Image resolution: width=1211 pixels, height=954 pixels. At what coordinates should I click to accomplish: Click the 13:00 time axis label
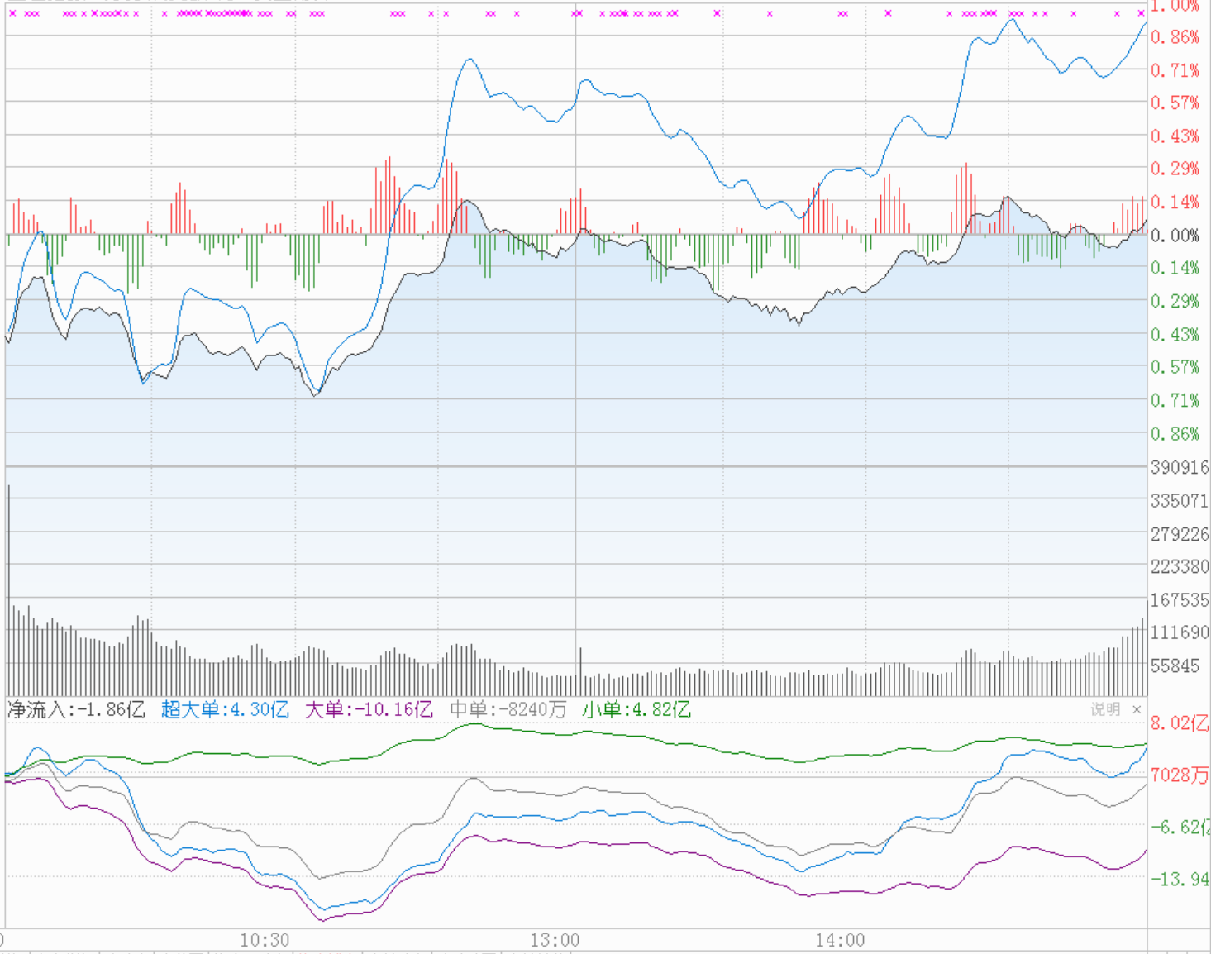(x=555, y=940)
